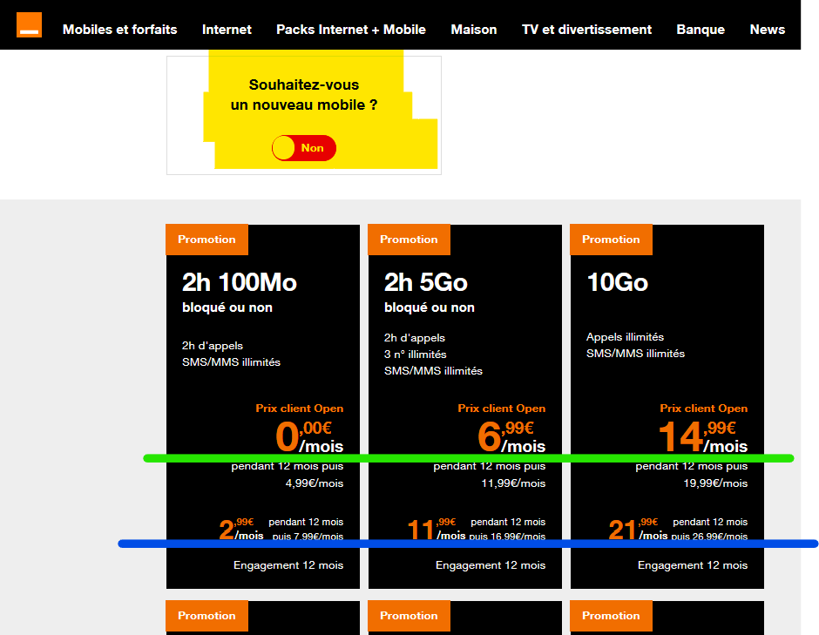The height and width of the screenshot is (635, 819).
Task: Click 'Engagement 12 mois' in 2h 5Go card
Action: click(491, 565)
